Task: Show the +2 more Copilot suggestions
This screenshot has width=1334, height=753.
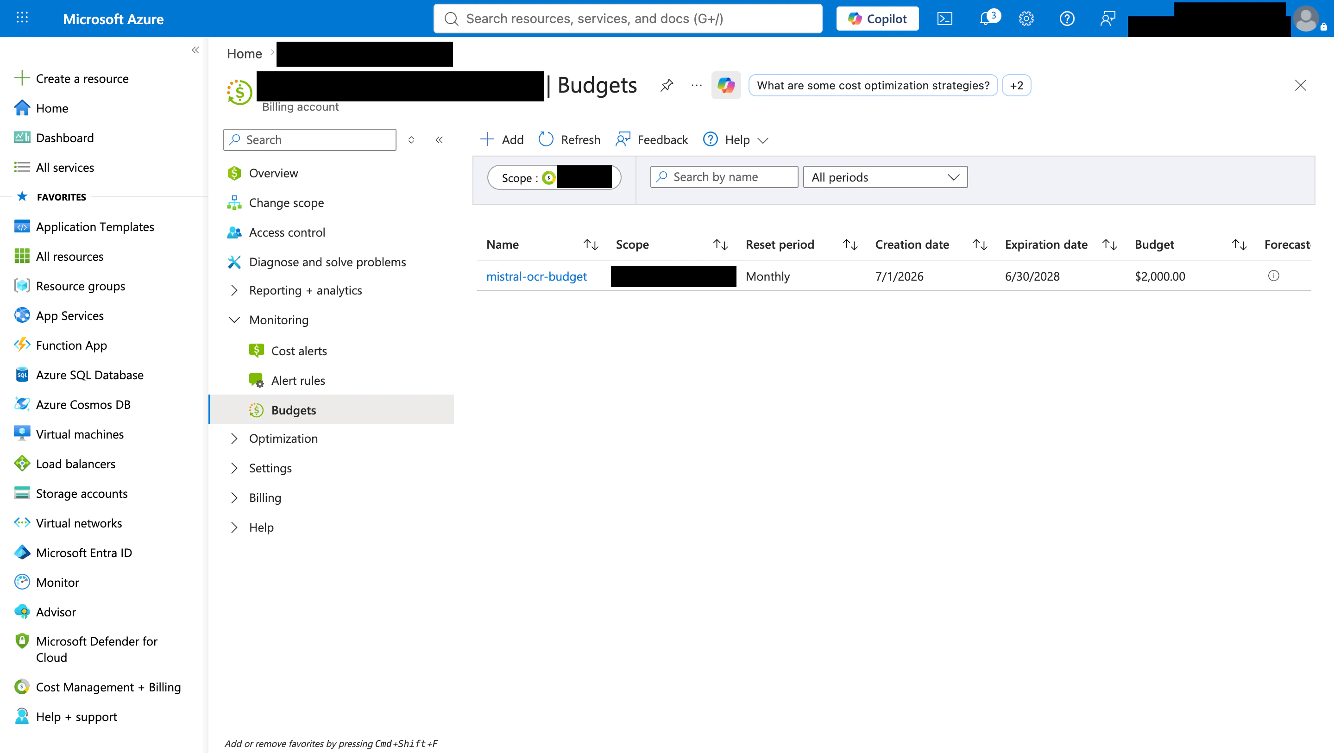Action: pyautogui.click(x=1016, y=86)
